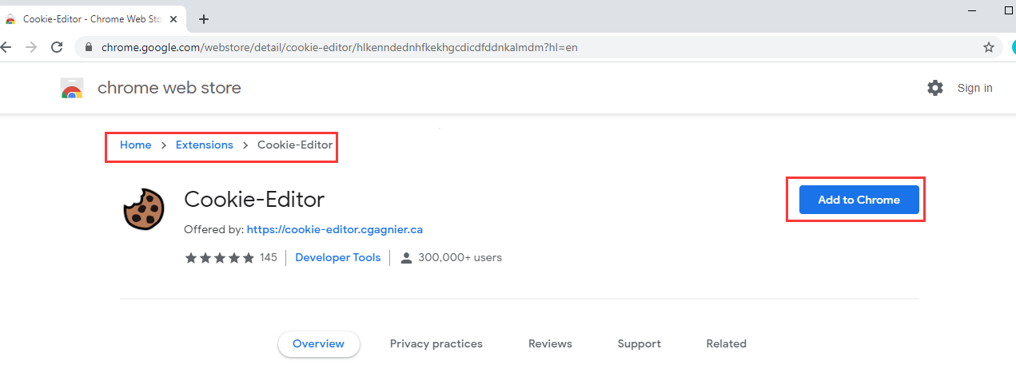Switch to the Support tab
Screen dimensions: 1016x369
tap(639, 343)
